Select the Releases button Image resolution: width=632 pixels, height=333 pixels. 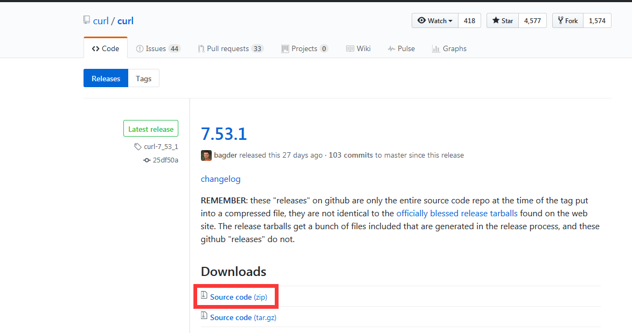click(x=106, y=78)
